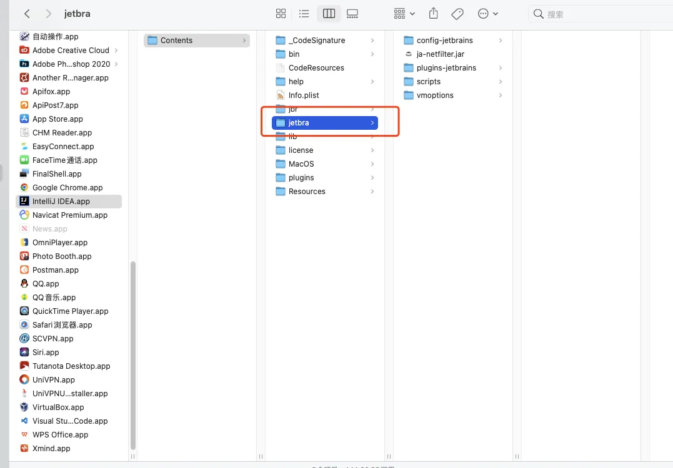
Task: Click the applications column vertical scrollbar
Action: point(132,354)
